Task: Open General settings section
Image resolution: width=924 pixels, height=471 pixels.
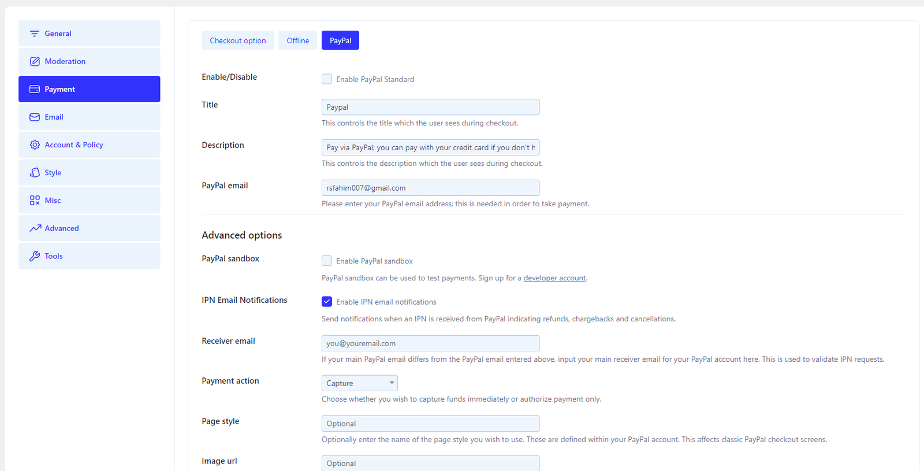Action: coord(90,34)
